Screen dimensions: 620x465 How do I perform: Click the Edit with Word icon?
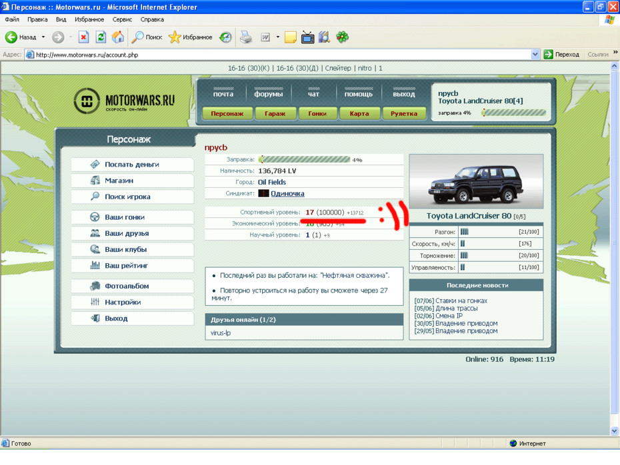point(265,37)
